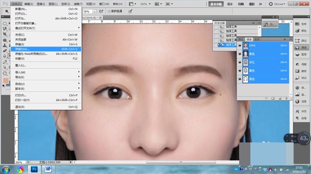Toggle the 保护色调 checkbox
311x174 pixels.
pyautogui.click(x=110, y=12)
